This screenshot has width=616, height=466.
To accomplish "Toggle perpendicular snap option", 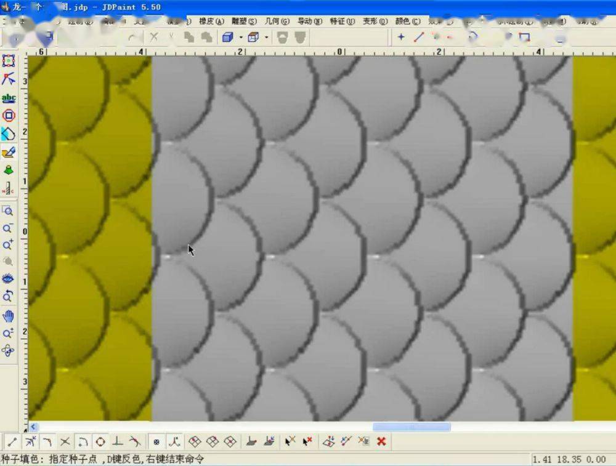I will (x=118, y=441).
